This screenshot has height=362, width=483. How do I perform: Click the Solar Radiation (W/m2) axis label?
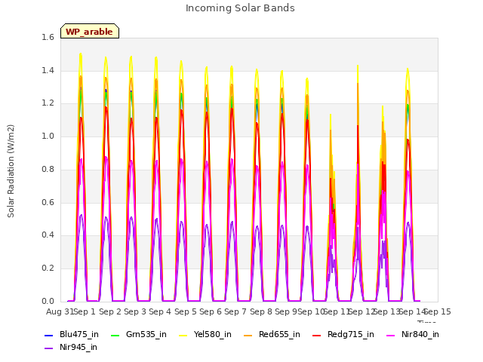(11, 171)
